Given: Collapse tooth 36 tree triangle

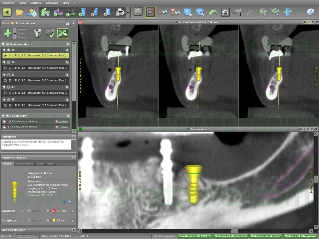Looking at the screenshot, I should tap(4, 50).
